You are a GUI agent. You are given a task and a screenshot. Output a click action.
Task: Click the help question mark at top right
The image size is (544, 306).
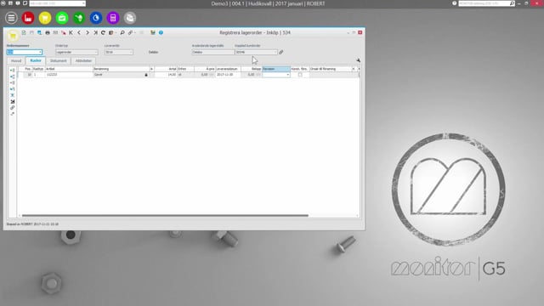point(455,3)
